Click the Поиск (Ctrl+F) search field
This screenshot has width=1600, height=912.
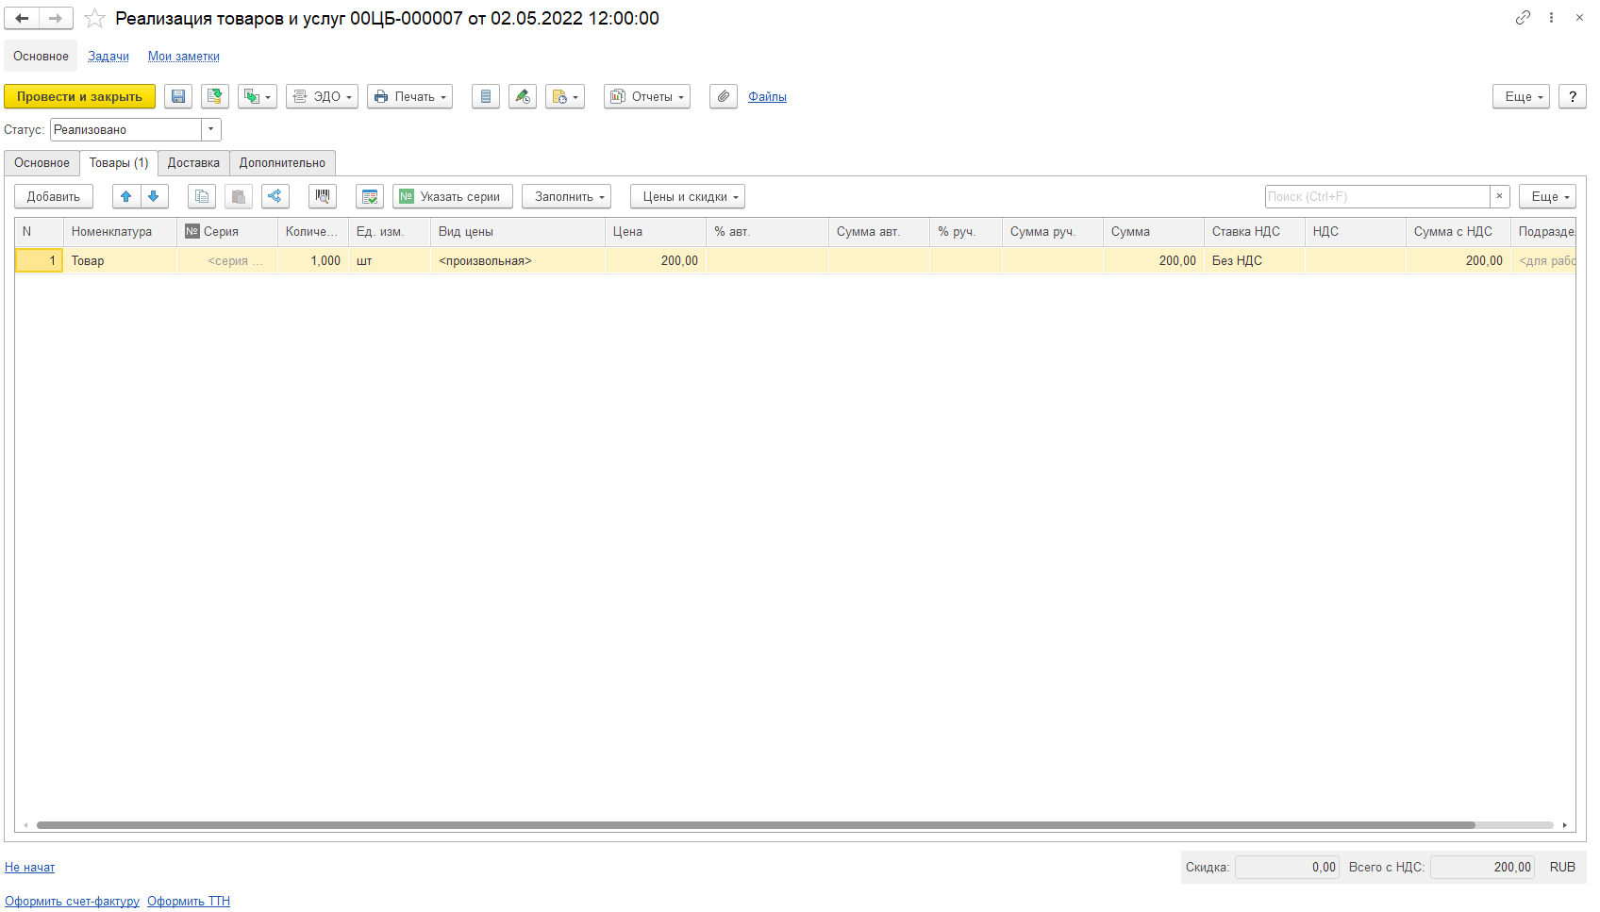coord(1377,196)
